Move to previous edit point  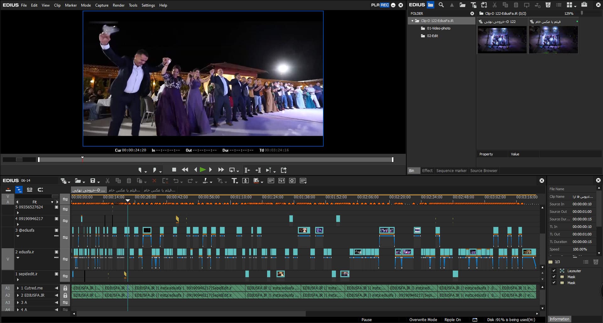(247, 170)
